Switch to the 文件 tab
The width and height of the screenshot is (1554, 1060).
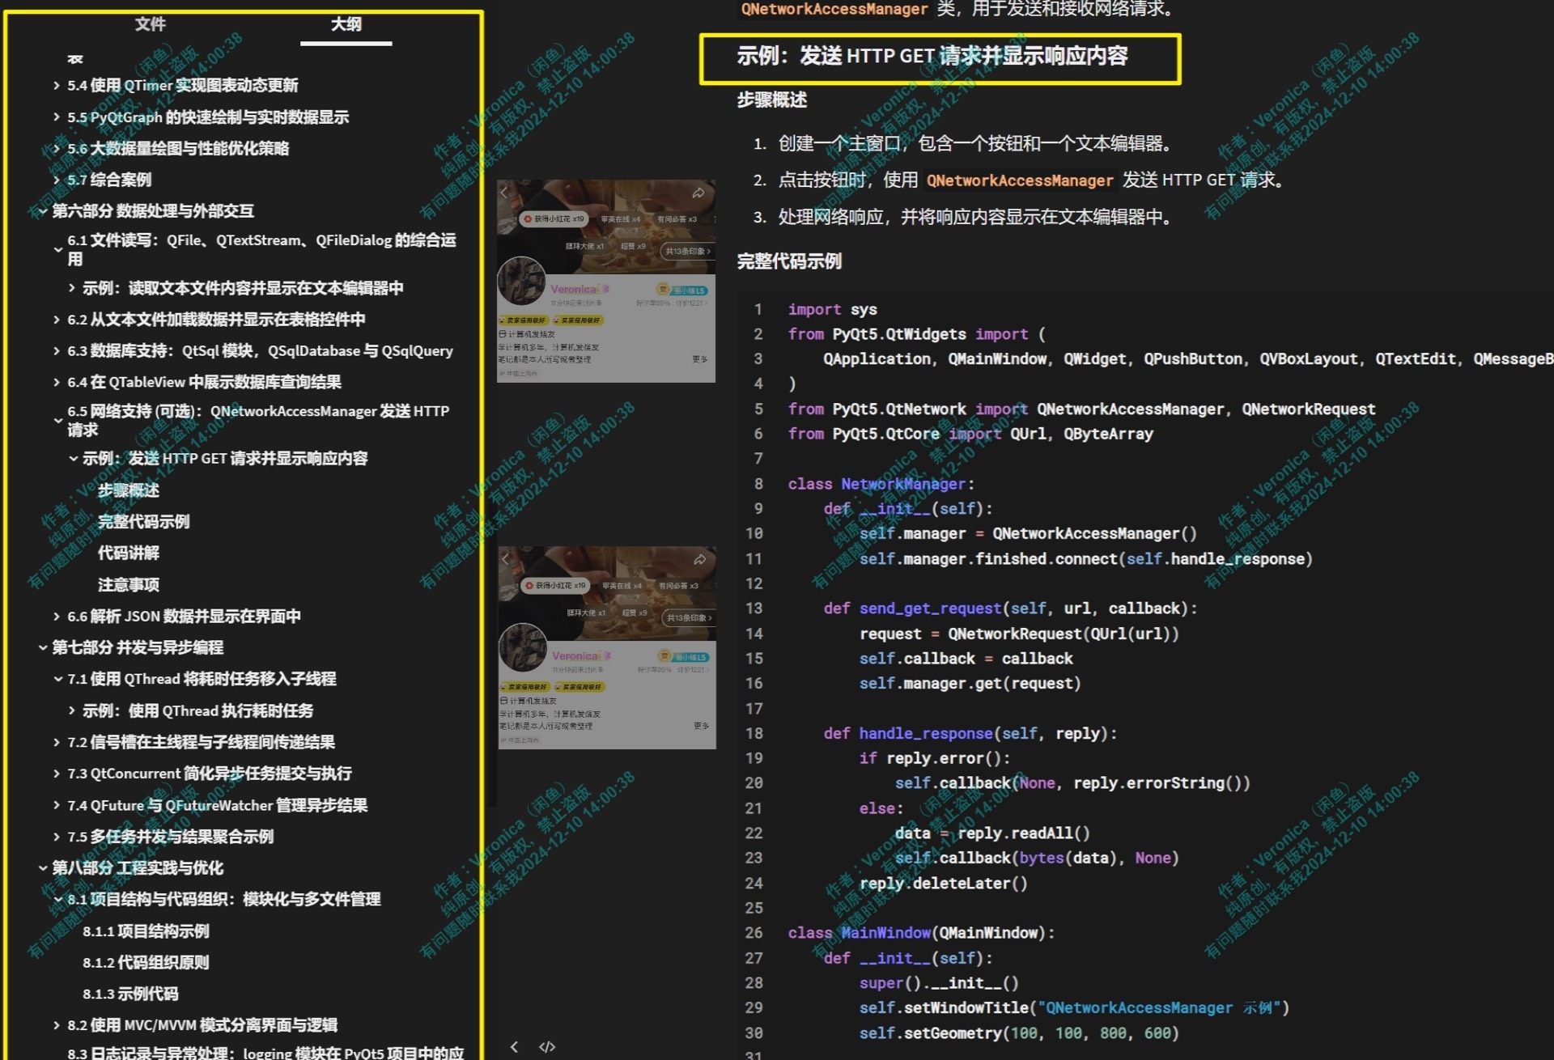pos(151,24)
